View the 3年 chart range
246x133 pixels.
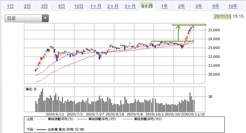(199, 6)
